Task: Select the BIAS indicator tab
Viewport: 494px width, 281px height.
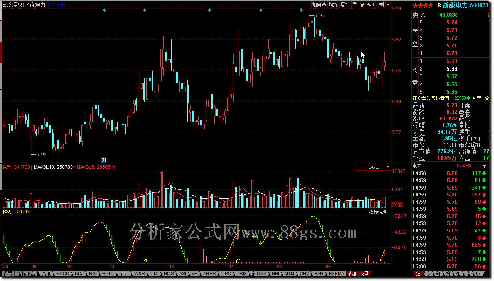Action: 169,274
